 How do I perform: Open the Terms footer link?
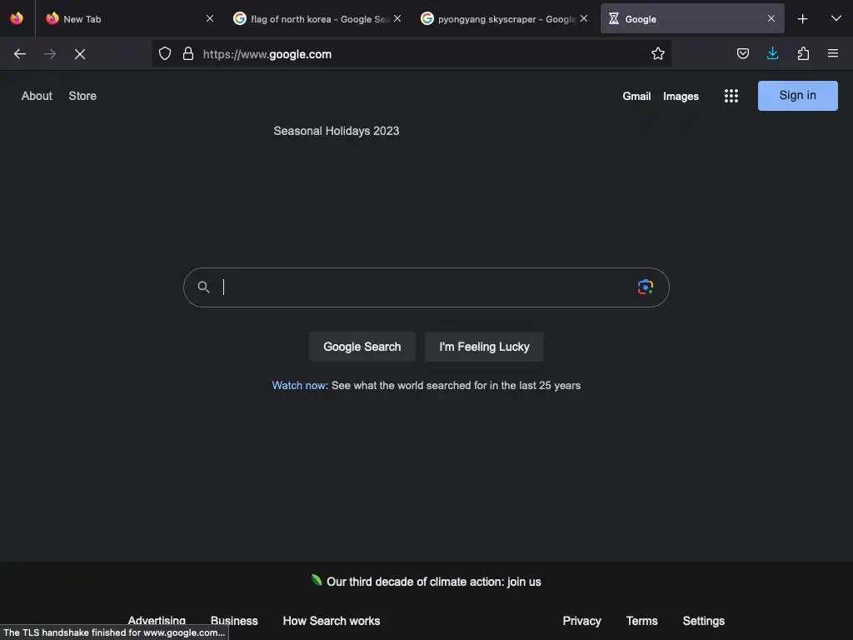[641, 620]
